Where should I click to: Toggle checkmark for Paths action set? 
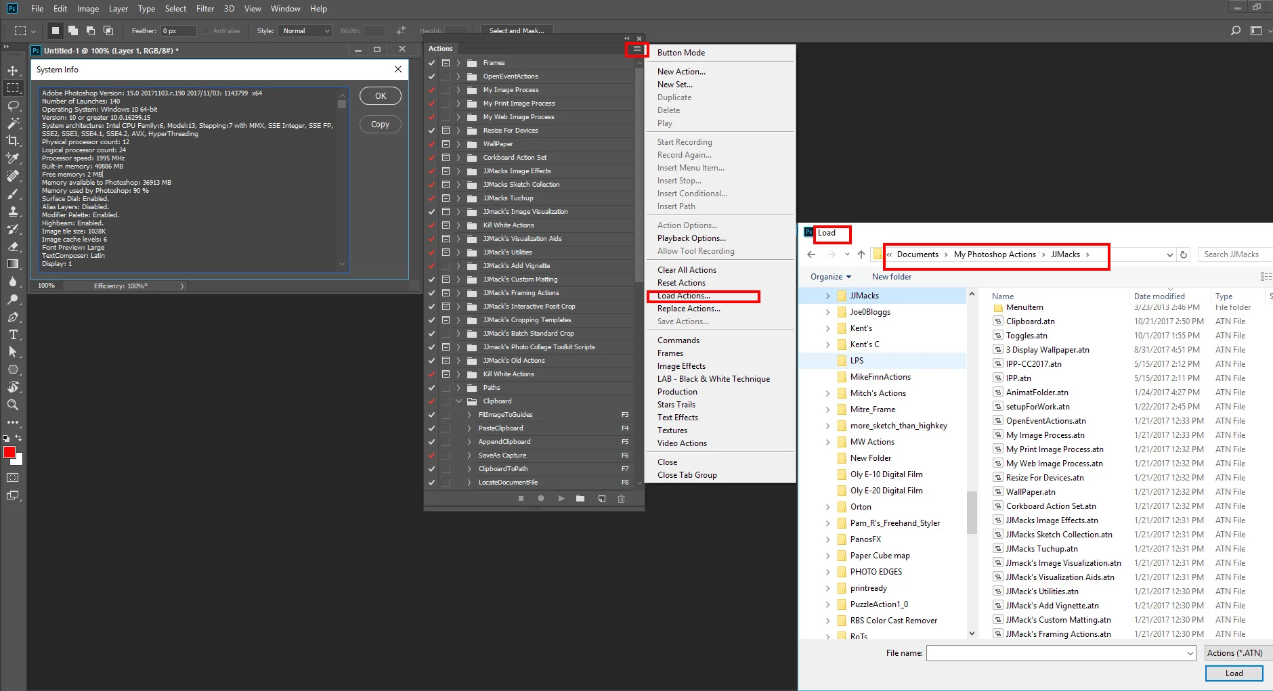431,388
